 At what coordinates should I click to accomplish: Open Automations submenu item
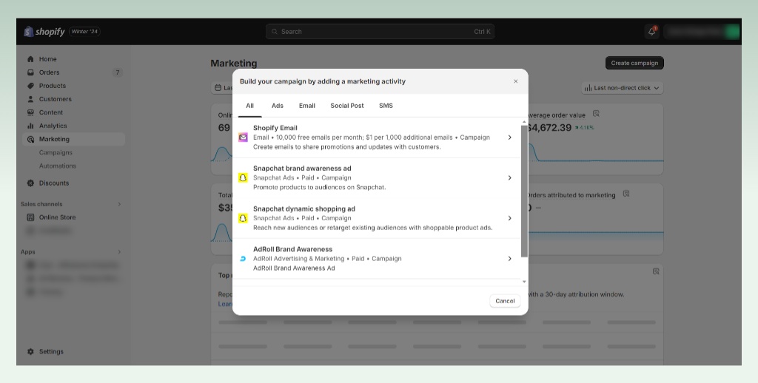(58, 166)
